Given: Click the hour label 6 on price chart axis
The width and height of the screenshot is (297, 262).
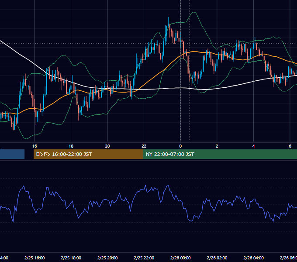Looking at the screenshot, I should point(290,146).
